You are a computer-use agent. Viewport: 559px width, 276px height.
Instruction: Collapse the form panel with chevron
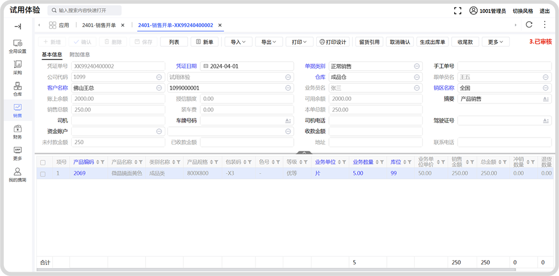click(304, 152)
